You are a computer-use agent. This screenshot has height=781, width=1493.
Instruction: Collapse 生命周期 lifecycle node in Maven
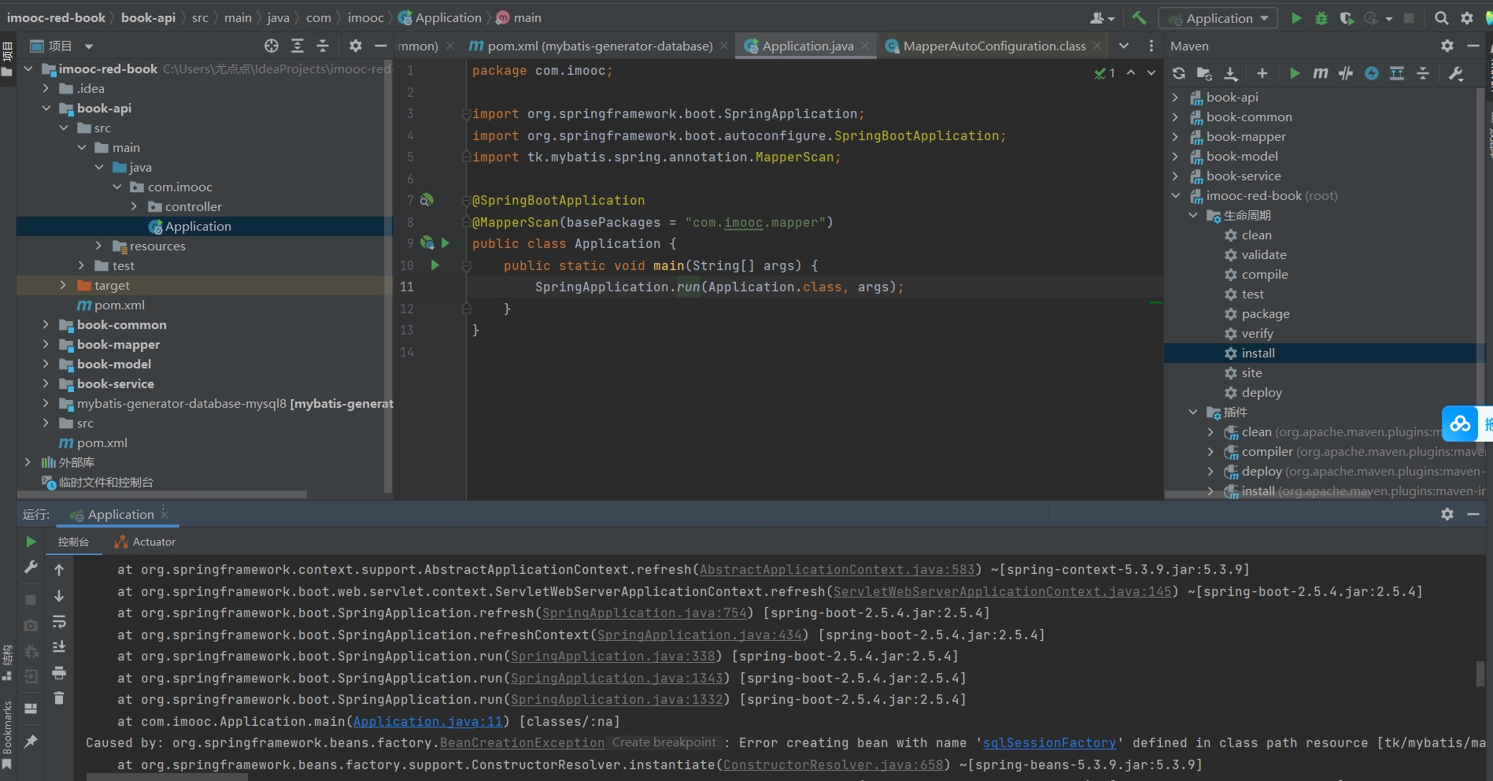1193,215
